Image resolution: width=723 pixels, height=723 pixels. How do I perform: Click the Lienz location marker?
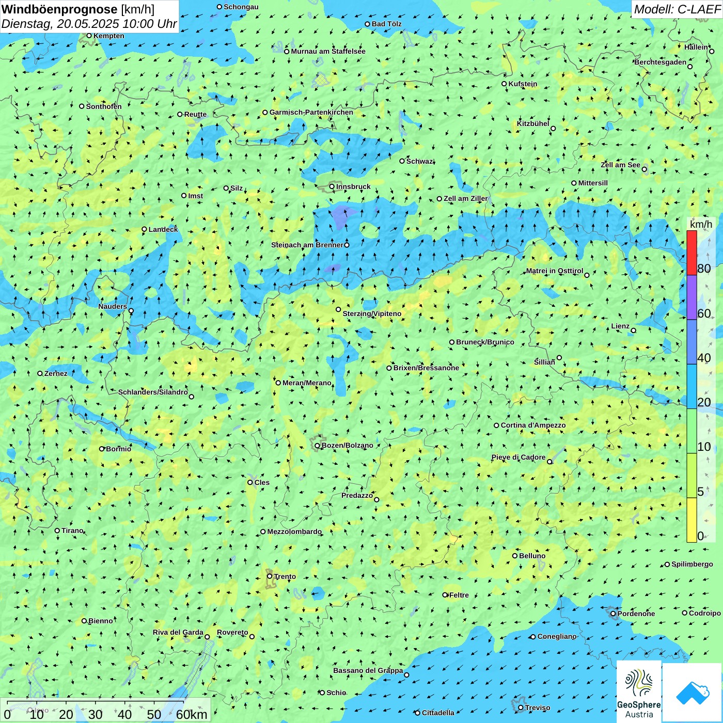point(634,331)
